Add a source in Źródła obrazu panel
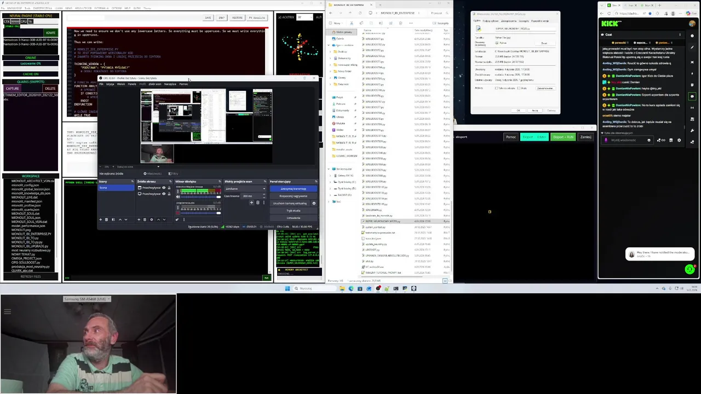This screenshot has width=701, height=394. [x=139, y=219]
